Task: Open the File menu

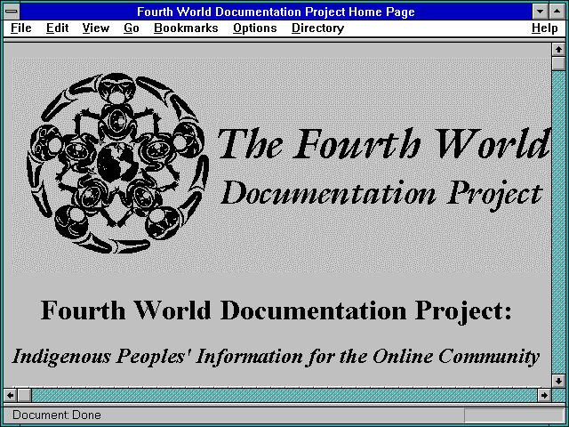Action: [21, 28]
